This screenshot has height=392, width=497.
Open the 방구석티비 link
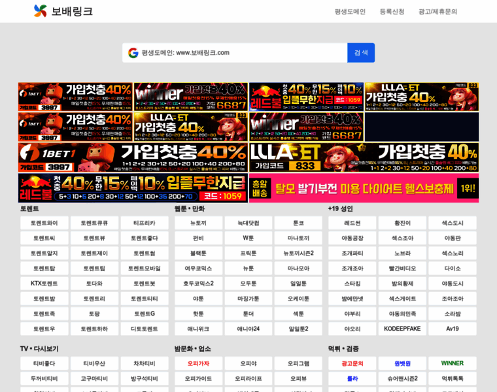click(145, 379)
